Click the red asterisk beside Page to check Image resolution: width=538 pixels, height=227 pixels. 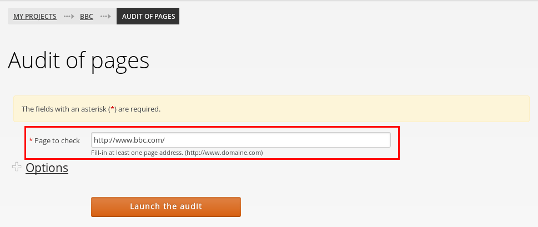[31, 140]
